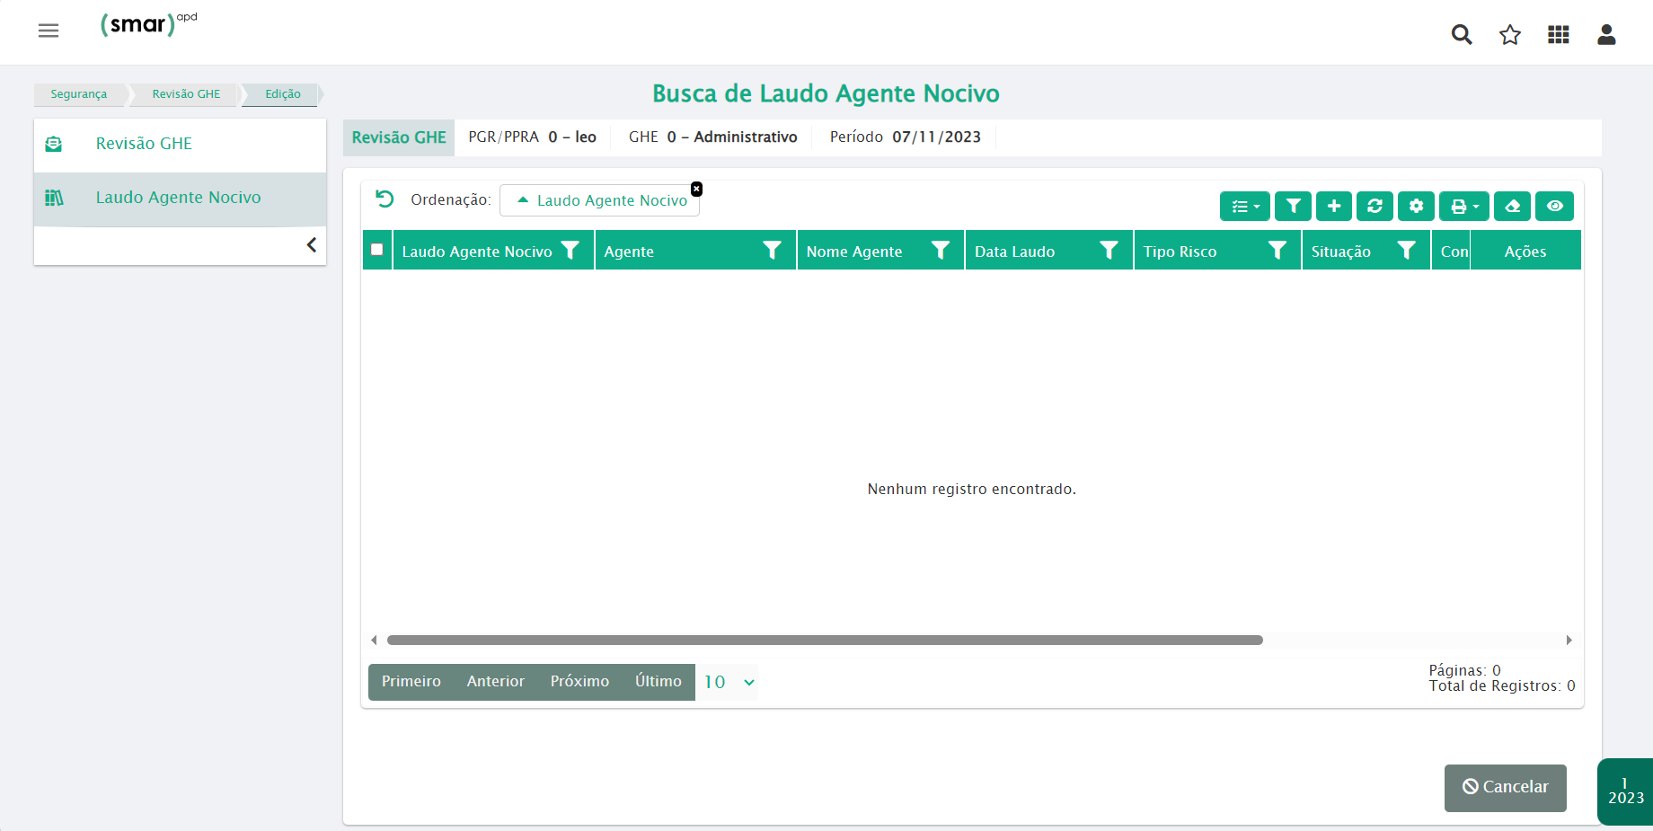Viewport: 1653px width, 831px height.
Task: Click the horizontal scrollbar of the table
Action: click(824, 641)
